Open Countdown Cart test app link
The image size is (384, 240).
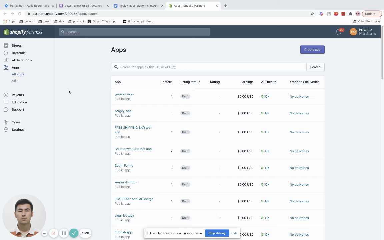pyautogui.click(x=133, y=149)
